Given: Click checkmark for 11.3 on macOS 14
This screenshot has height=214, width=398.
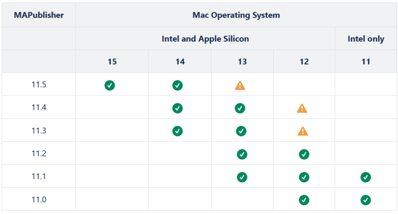Looking at the screenshot, I should point(177,131).
